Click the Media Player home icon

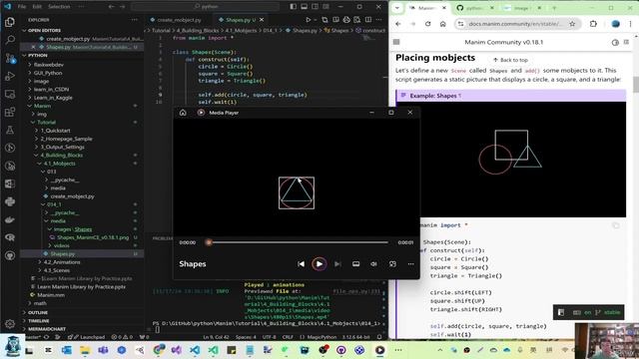coord(183,113)
